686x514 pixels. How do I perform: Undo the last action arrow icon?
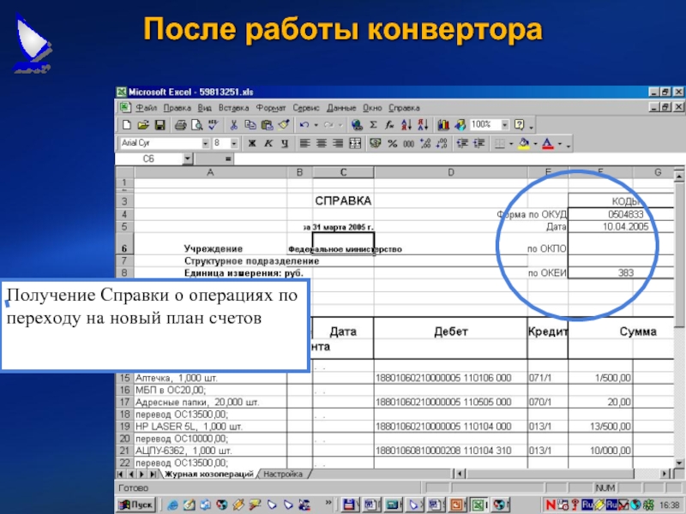pos(304,125)
